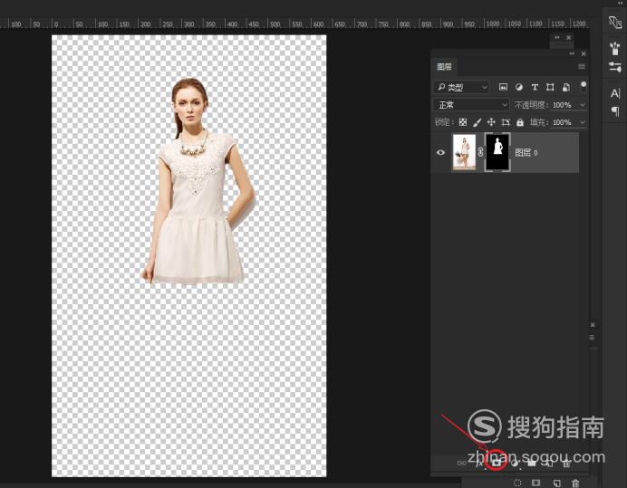Image resolution: width=627 pixels, height=488 pixels.
Task: Toggle lock all padlock icon
Action: [520, 122]
